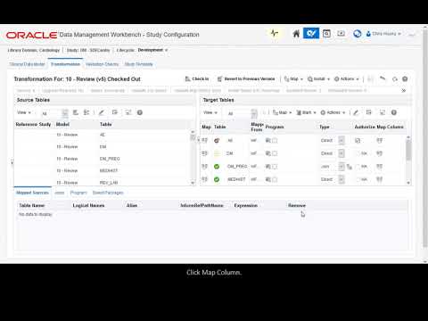The image size is (428, 321).
Task: Open the Target Tables Actions dropdown
Action: pos(333,112)
